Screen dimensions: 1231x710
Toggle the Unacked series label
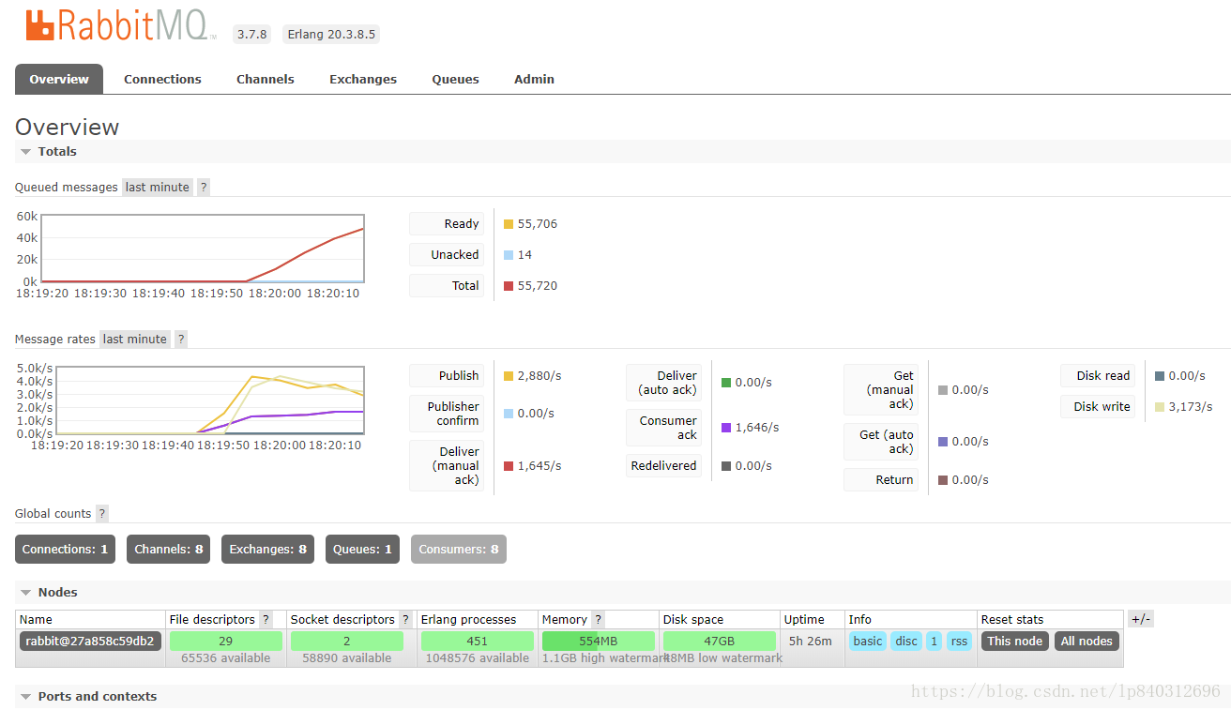click(x=447, y=254)
